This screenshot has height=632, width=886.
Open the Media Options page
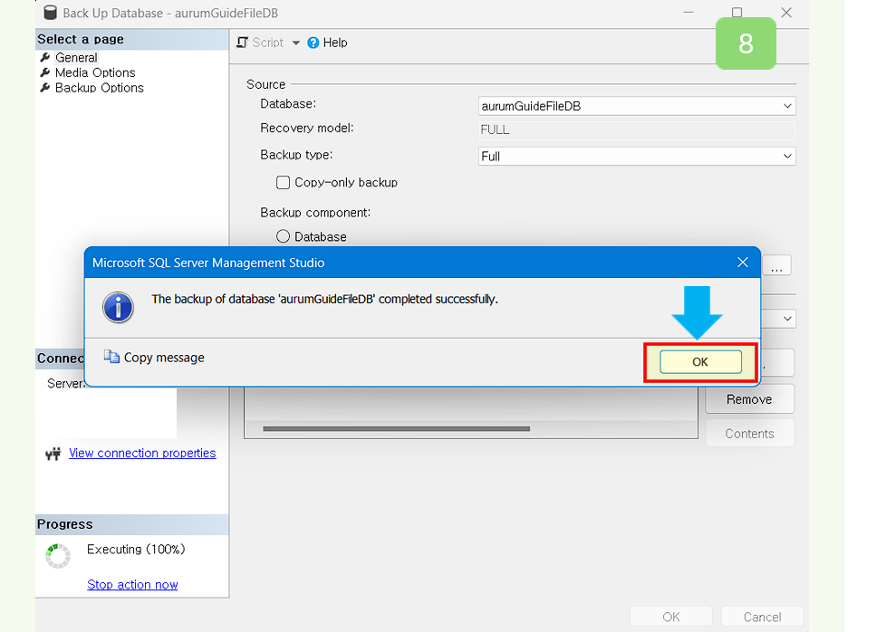click(x=95, y=72)
